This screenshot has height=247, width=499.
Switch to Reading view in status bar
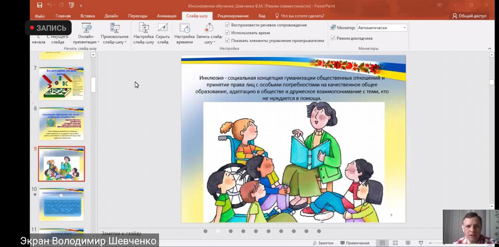click(x=408, y=243)
